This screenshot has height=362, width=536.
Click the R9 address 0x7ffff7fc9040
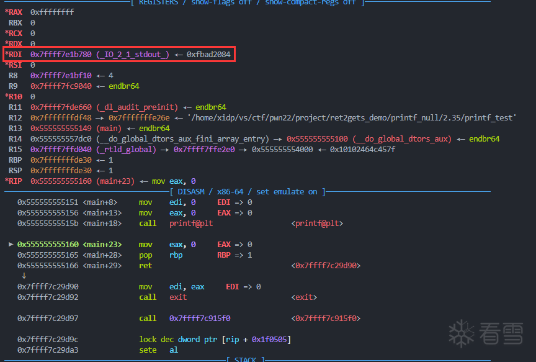tap(61, 86)
